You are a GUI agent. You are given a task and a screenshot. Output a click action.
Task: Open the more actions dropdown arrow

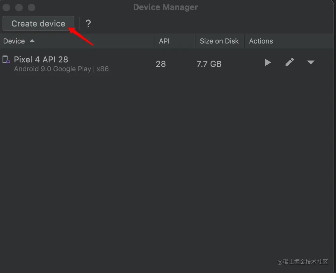tap(310, 63)
